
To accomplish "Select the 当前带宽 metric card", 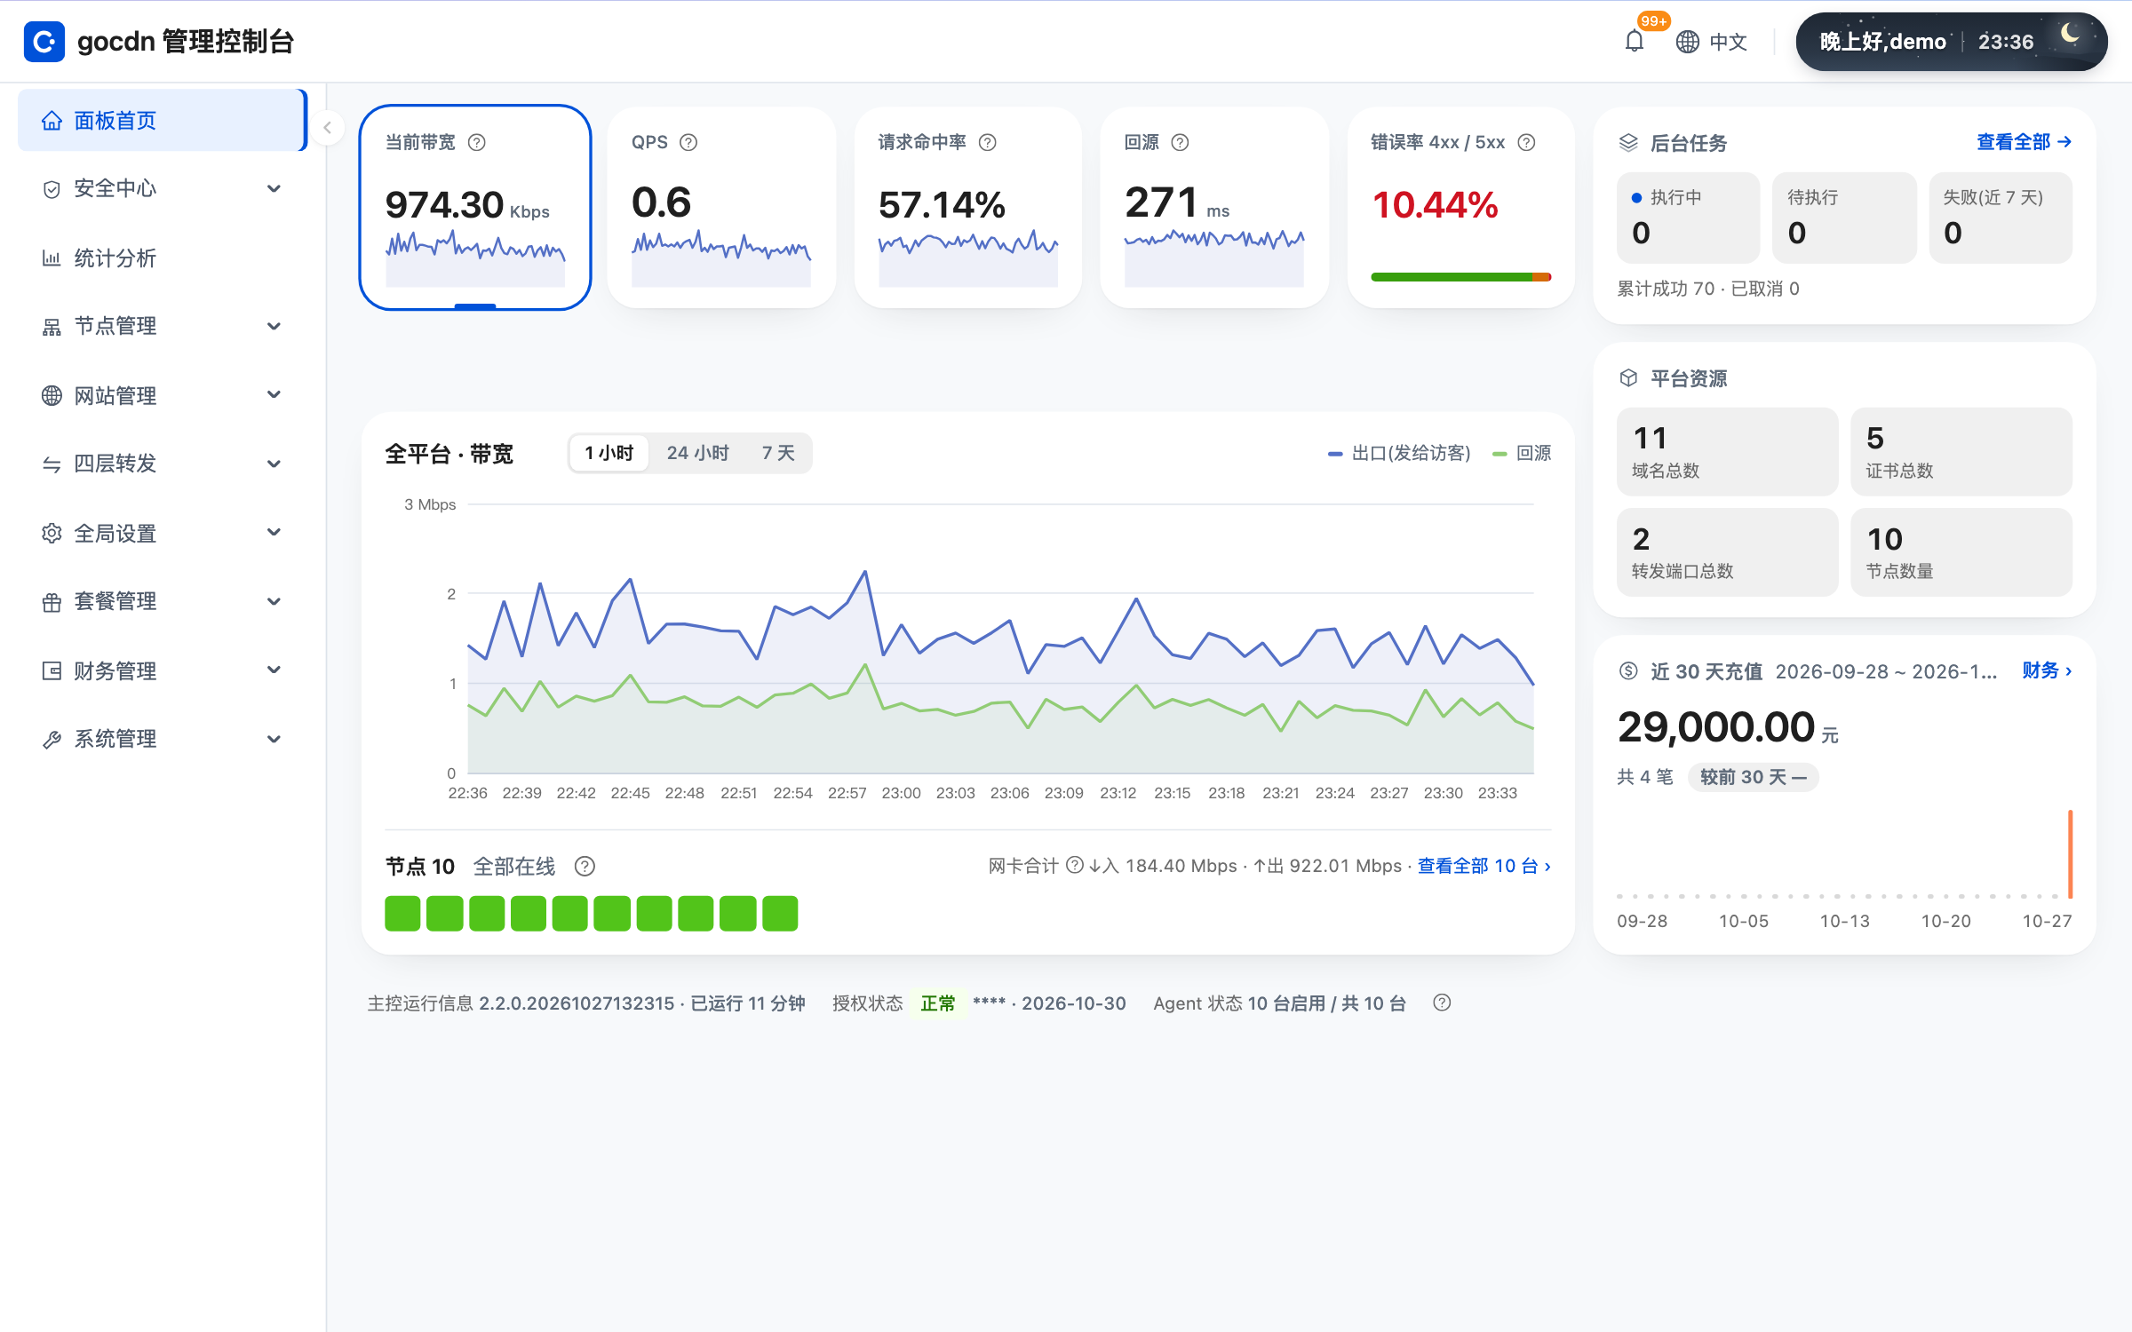I will (x=475, y=208).
